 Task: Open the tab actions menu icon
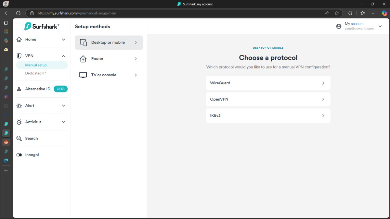coord(6,23)
